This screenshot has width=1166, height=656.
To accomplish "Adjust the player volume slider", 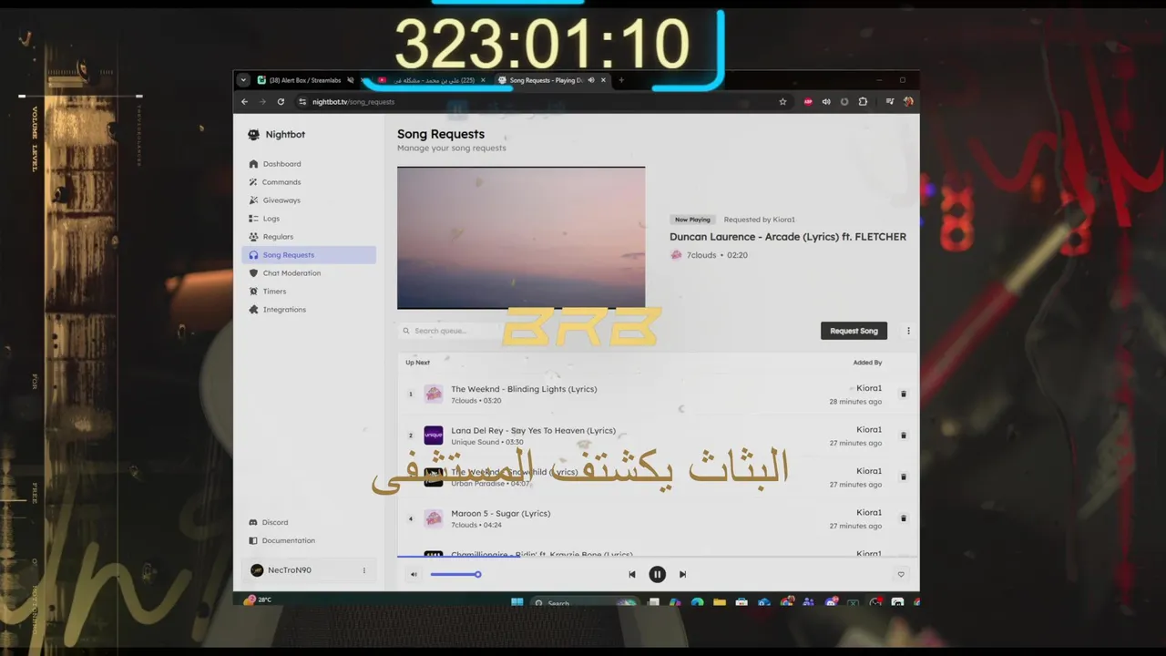I will click(x=455, y=574).
